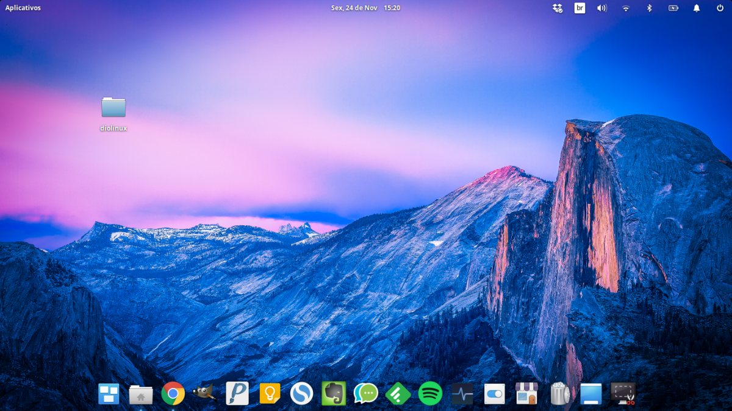
Task: Expand the br keyboard layout indicator
Action: [x=579, y=8]
